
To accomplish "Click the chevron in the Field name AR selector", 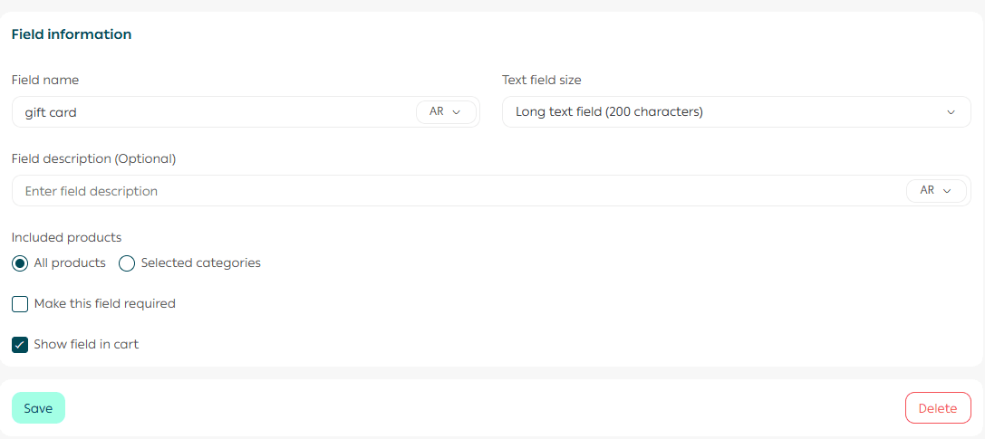I will tap(457, 112).
